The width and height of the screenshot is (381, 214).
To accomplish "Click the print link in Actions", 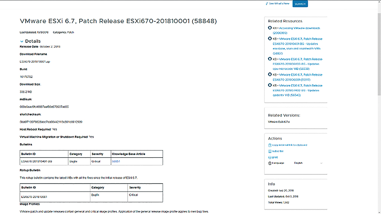I will pyautogui.click(x=275, y=157).
